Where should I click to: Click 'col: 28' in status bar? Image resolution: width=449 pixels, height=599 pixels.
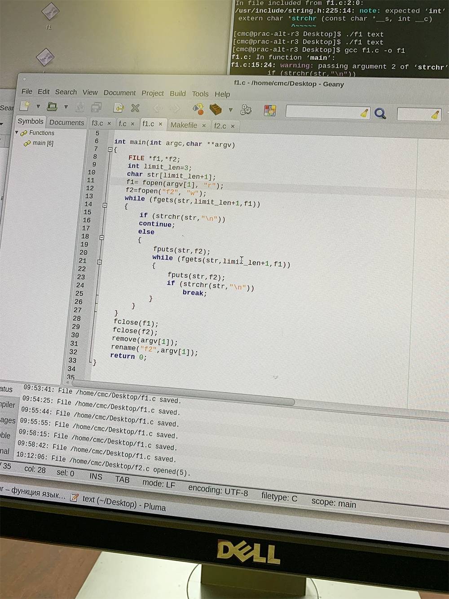pos(35,470)
